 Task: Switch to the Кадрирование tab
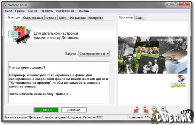pyautogui.click(x=33, y=18)
